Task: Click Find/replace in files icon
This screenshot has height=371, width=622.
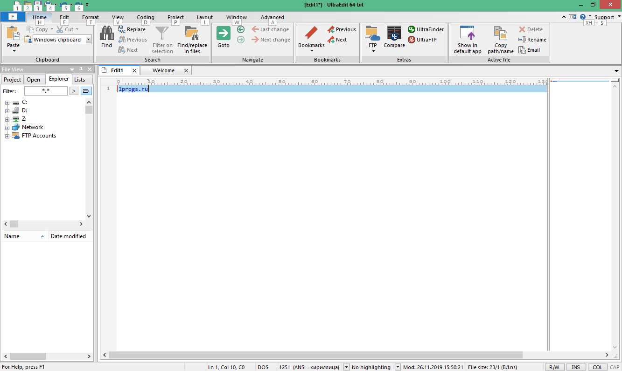Action: (x=192, y=34)
